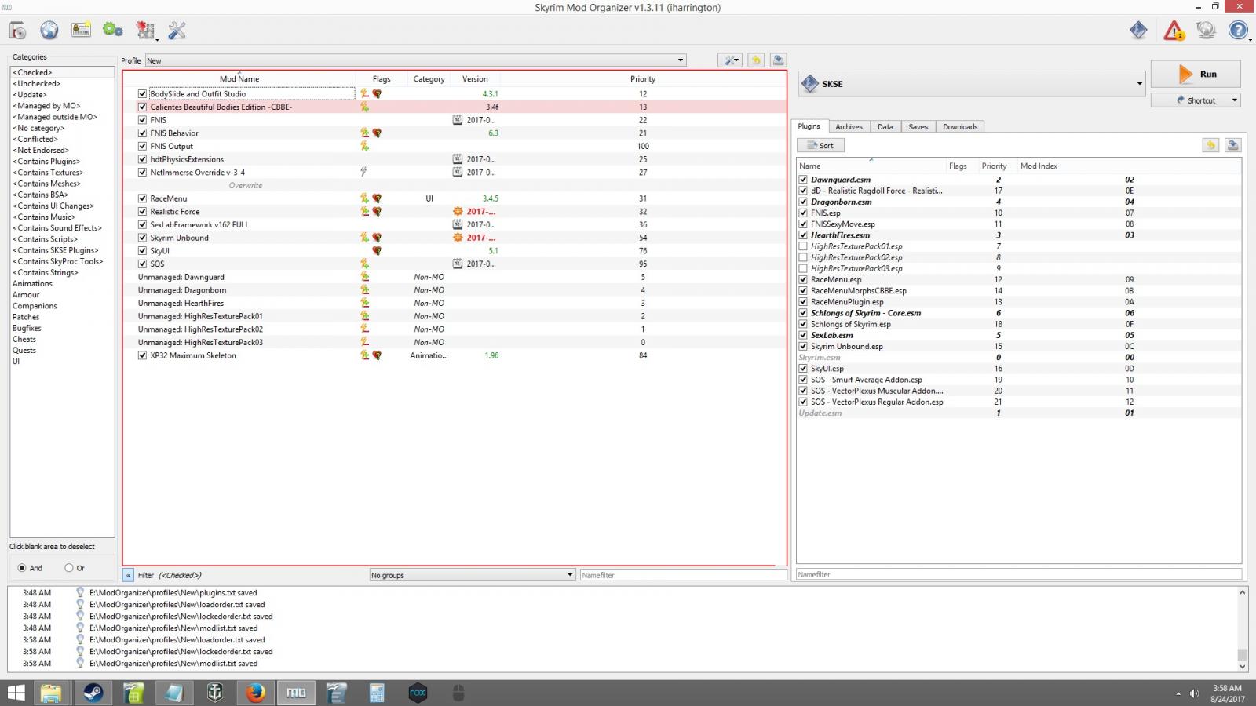The image size is (1256, 706).
Task: Switch to the Archives tab
Action: pos(849,127)
